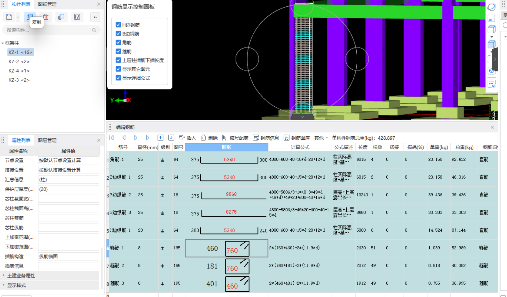Viewport: 507px width, 297px height.
Task: Go to next rebar record
Action: pyautogui.click(x=136, y=138)
